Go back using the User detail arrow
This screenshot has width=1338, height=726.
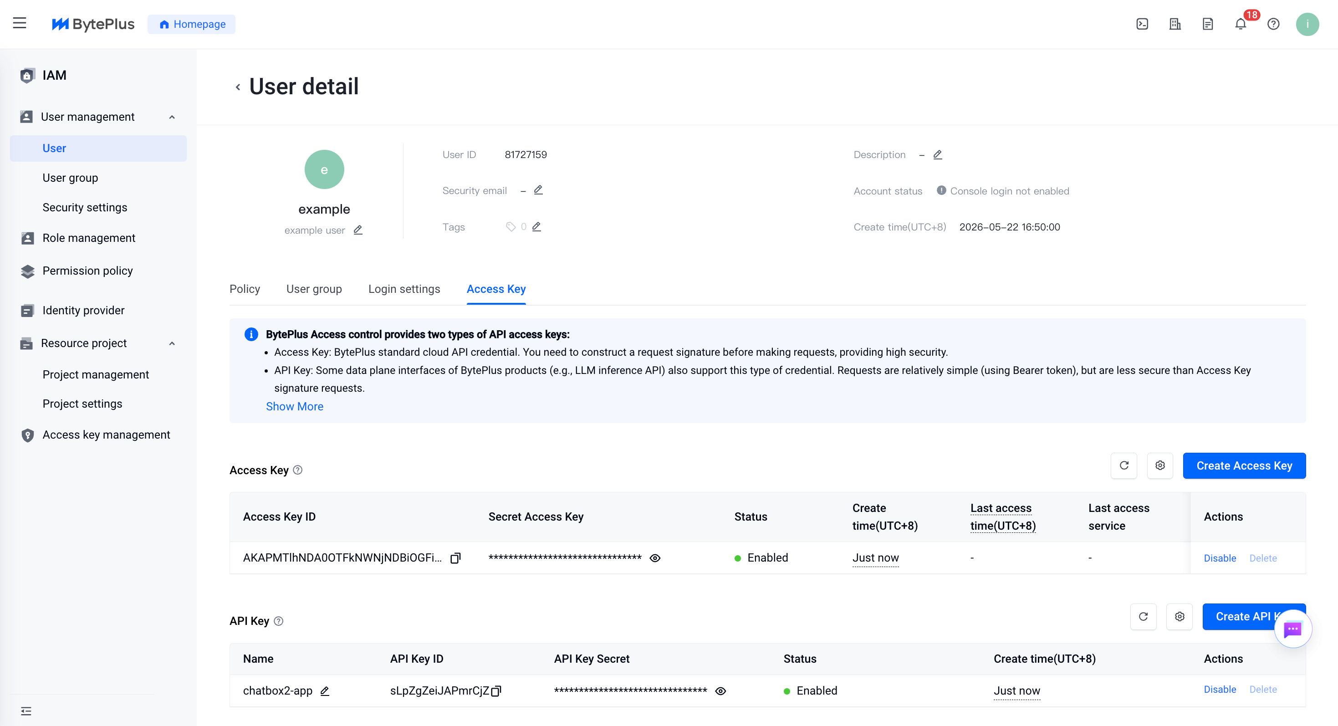pos(238,87)
